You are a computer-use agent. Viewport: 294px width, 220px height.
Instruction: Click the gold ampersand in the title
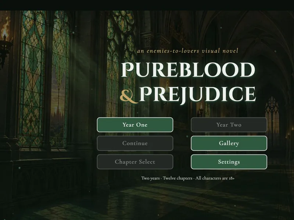point(128,96)
